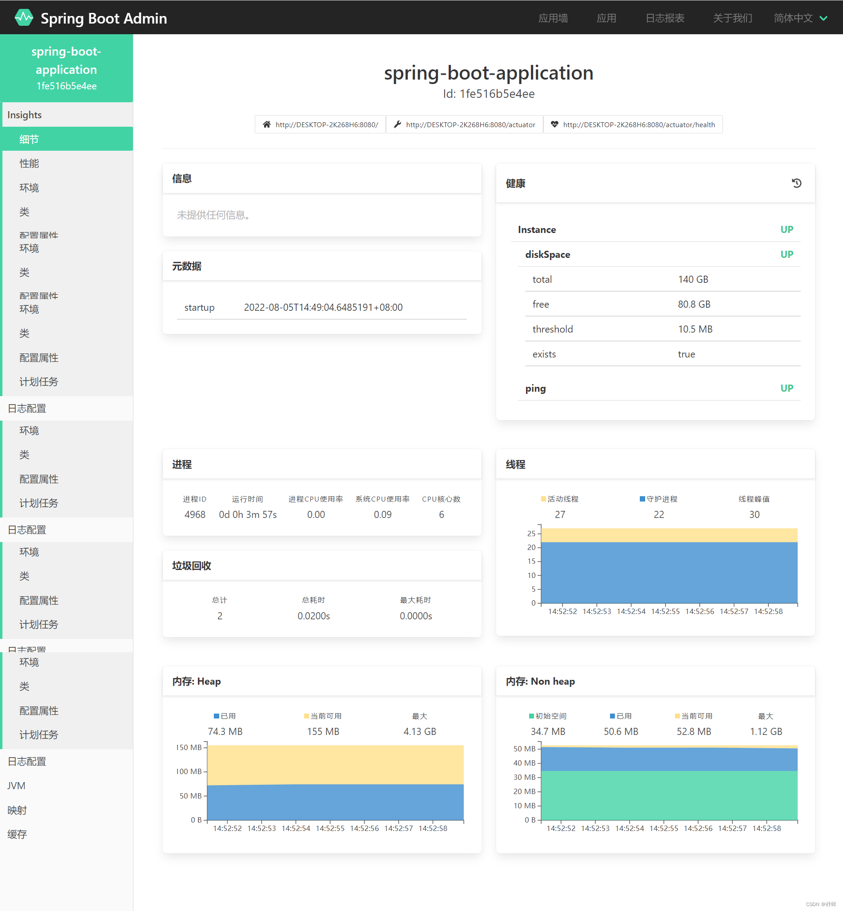Click the ping health row

(x=659, y=388)
